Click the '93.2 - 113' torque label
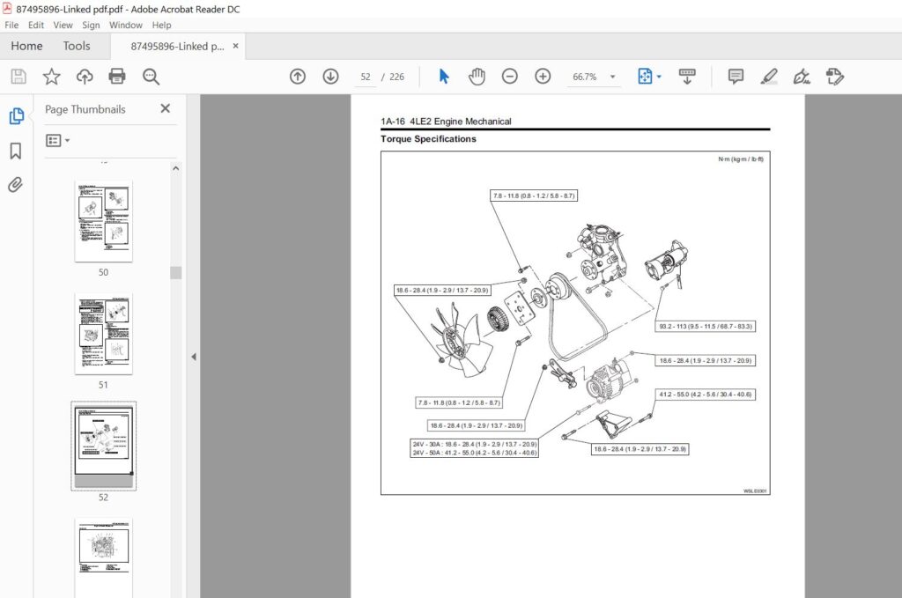This screenshot has width=902, height=598. pyautogui.click(x=706, y=326)
